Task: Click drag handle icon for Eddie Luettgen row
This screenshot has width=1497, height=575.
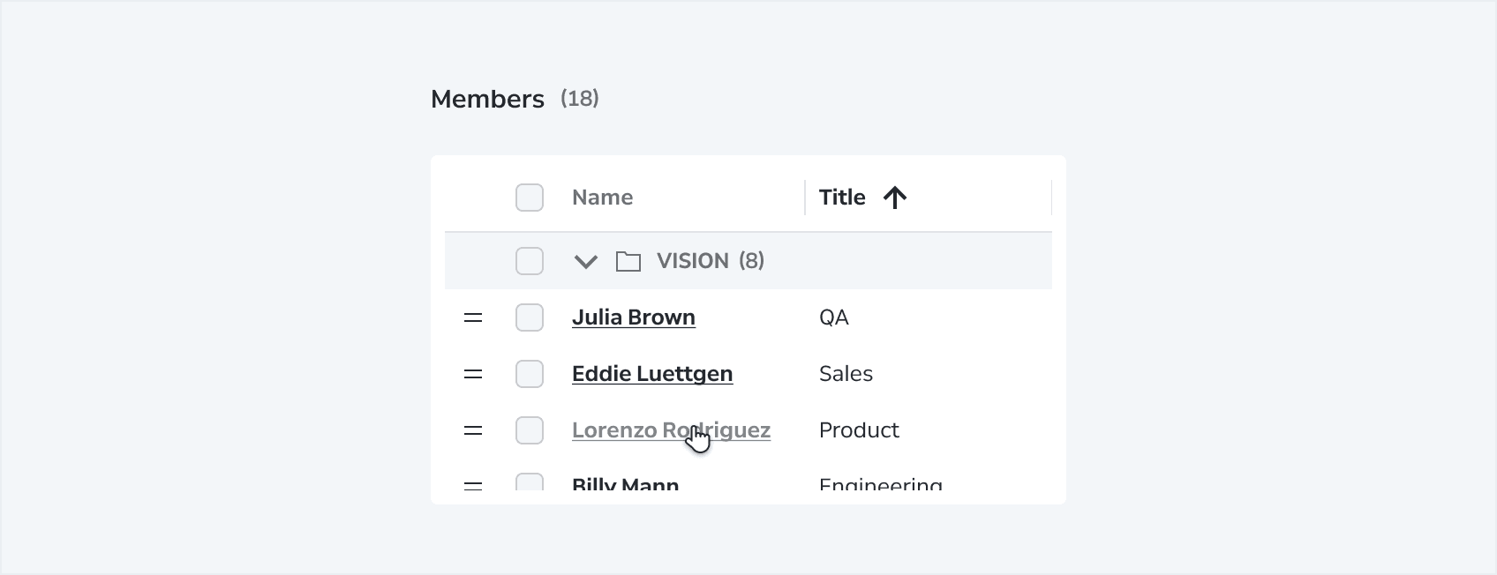Action: click(473, 374)
